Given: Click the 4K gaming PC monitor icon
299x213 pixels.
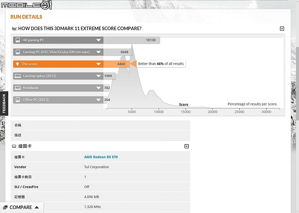Looking at the screenshot, I should click(x=18, y=40).
